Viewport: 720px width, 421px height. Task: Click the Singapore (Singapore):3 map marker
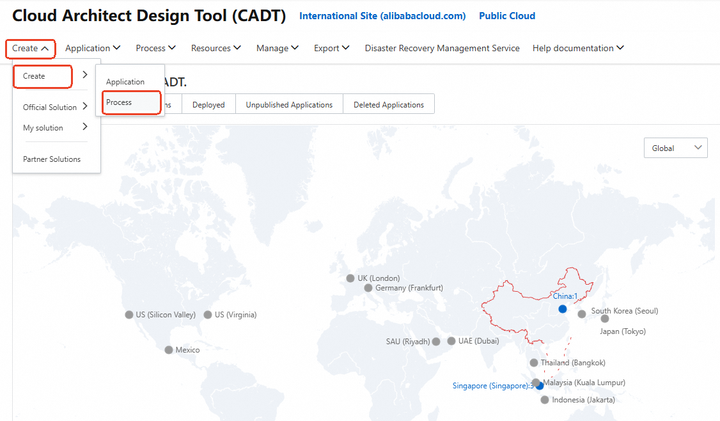[540, 386]
